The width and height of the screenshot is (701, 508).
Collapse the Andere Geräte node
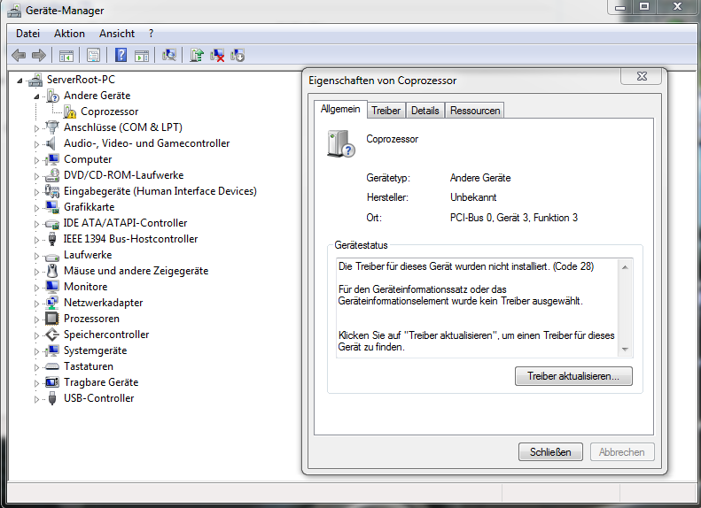(x=37, y=96)
